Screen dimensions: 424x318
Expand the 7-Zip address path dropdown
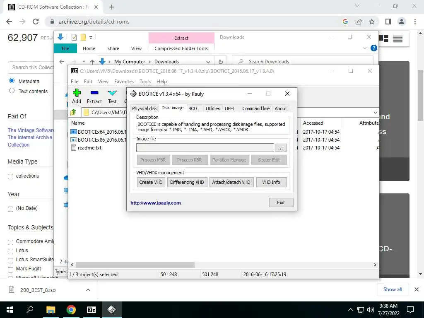tap(375, 112)
